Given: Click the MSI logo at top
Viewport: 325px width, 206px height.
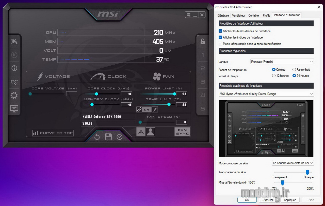Looking at the screenshot, I should point(108,14).
